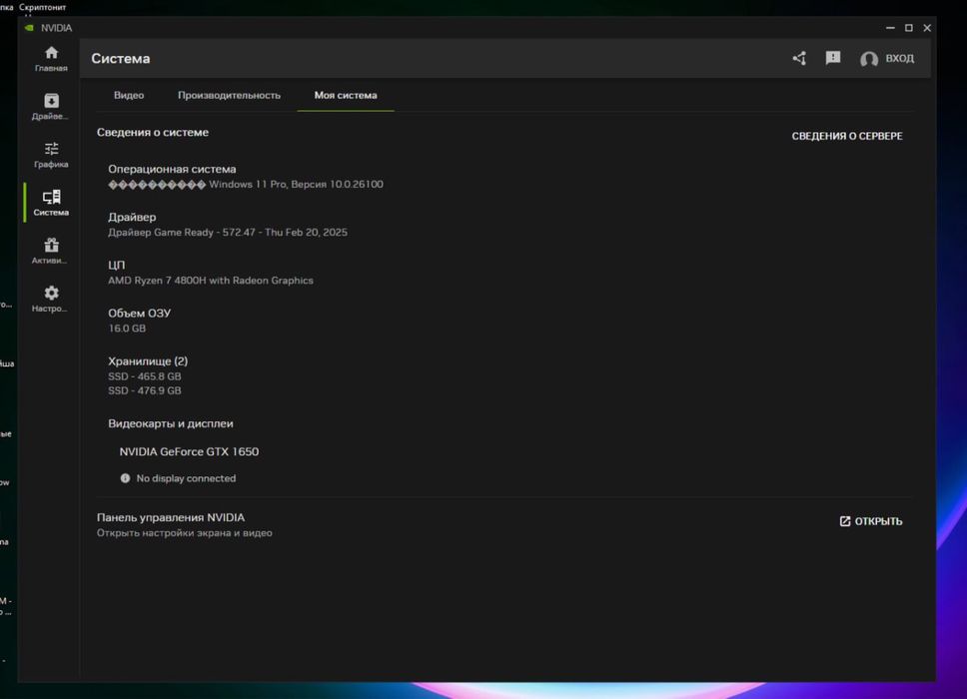The width and height of the screenshot is (967, 699).
Task: Click info icon beside No display connected
Action: point(125,478)
